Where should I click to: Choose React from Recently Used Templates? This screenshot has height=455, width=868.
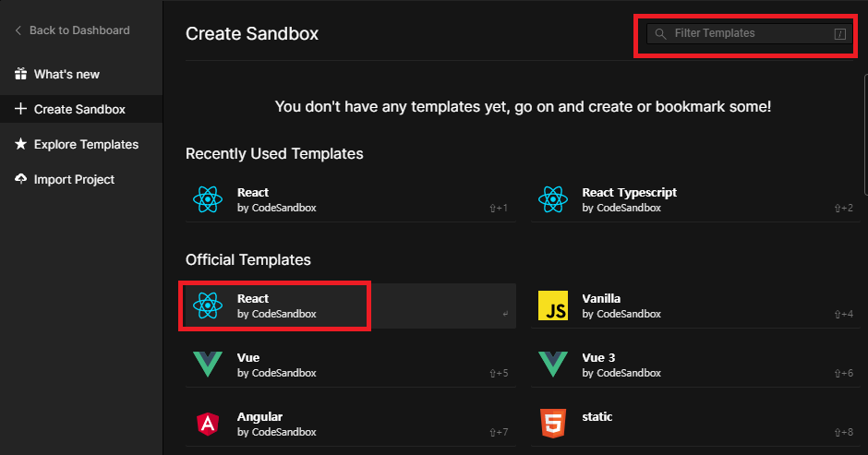click(351, 200)
